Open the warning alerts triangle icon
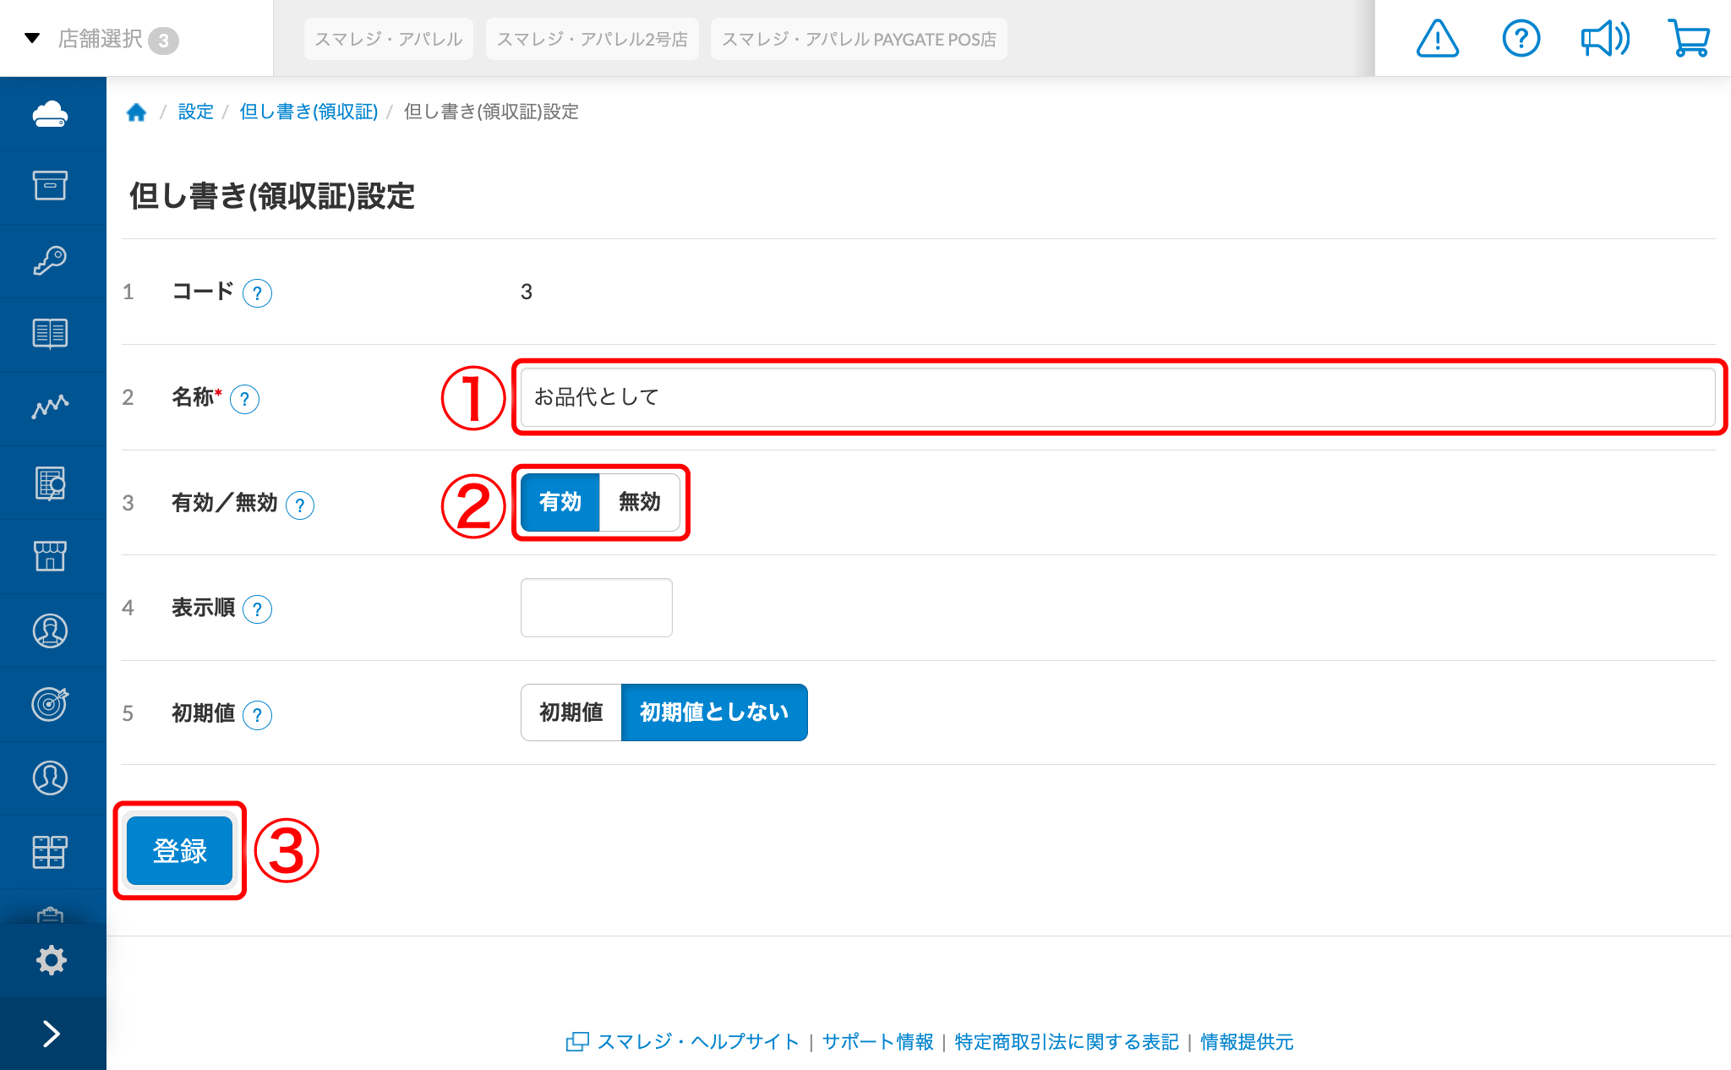1731x1070 pixels. (x=1437, y=39)
